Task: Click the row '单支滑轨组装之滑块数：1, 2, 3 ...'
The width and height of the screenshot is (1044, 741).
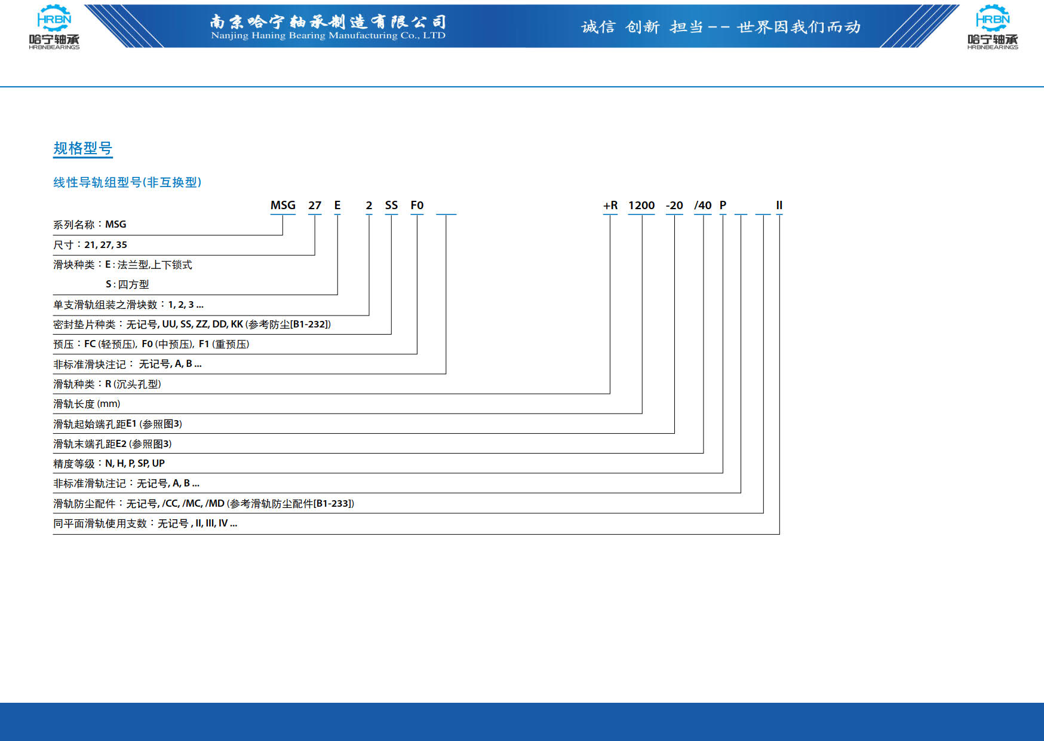Action: click(x=128, y=305)
